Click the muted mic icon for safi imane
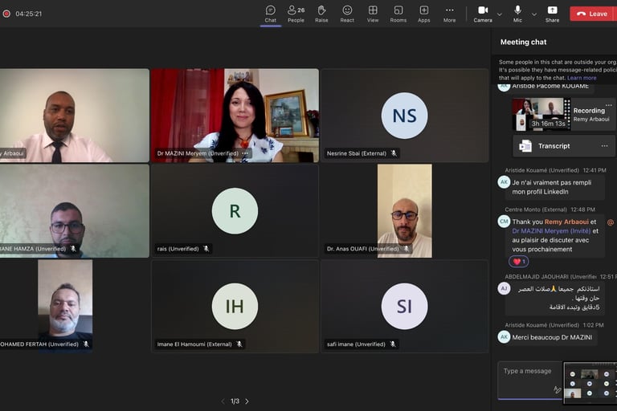 click(392, 344)
